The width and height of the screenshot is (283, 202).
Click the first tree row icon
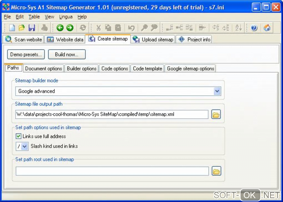coord(170,28)
